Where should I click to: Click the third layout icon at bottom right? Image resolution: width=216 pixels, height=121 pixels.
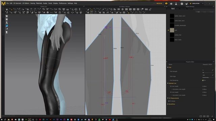coord(208,116)
